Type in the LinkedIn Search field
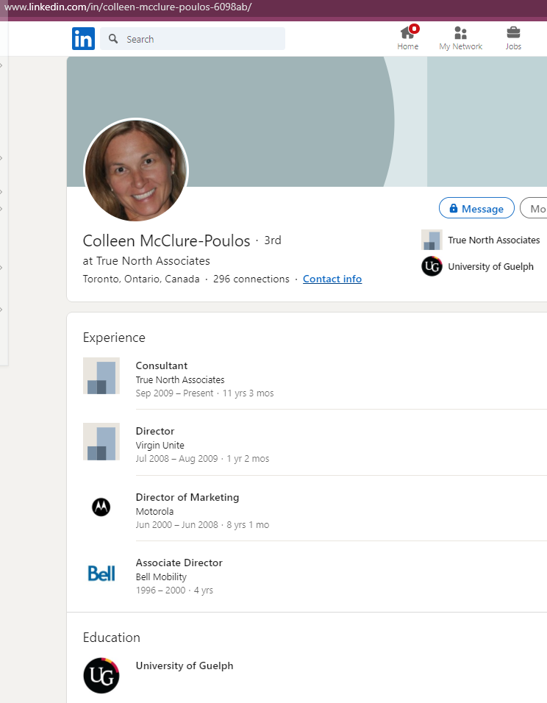Screen dimensions: 547x703 tap(202, 39)
